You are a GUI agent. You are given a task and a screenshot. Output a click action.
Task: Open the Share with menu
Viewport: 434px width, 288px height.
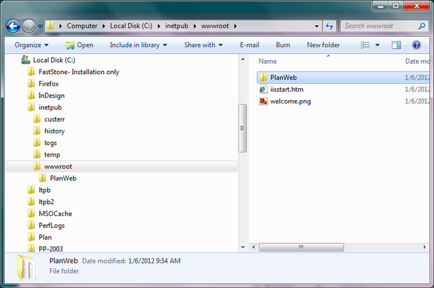coord(203,45)
